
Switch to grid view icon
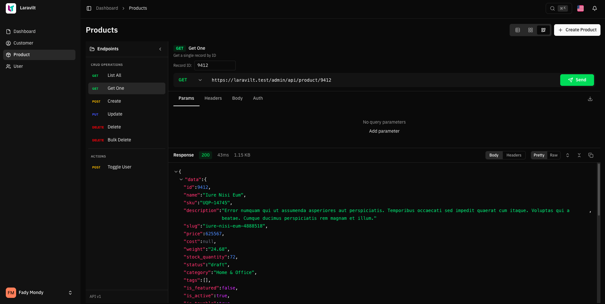point(531,30)
